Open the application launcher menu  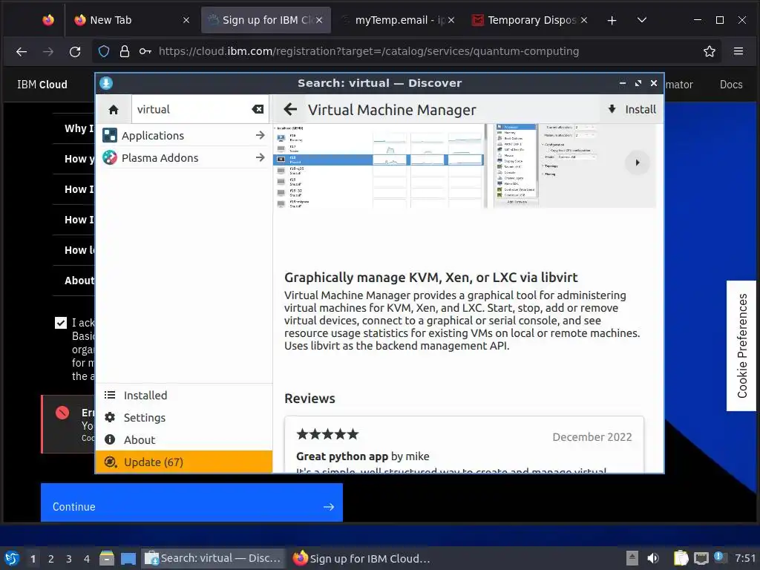pyautogui.click(x=12, y=558)
